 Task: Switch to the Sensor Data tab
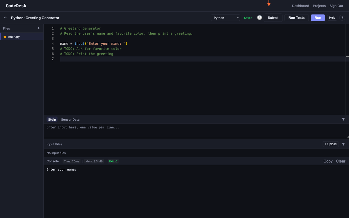point(70,119)
